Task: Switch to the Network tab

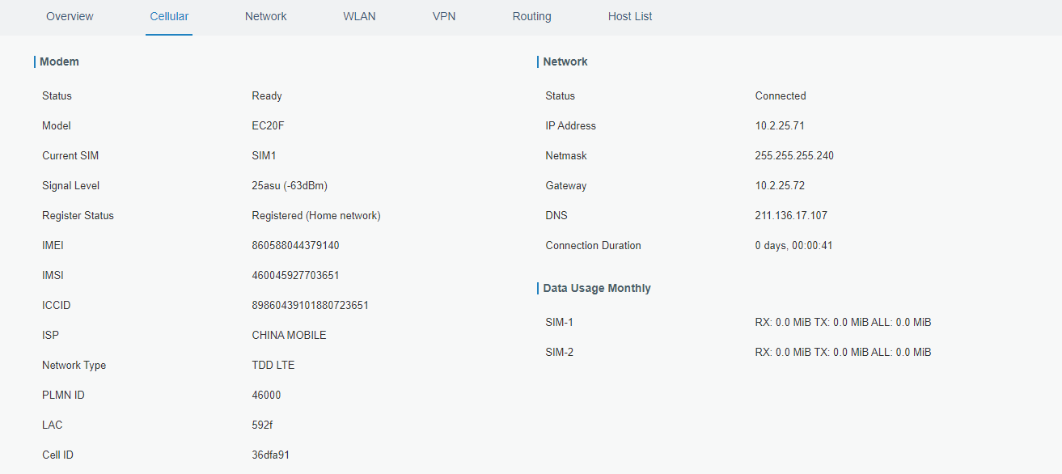Action: click(x=265, y=16)
